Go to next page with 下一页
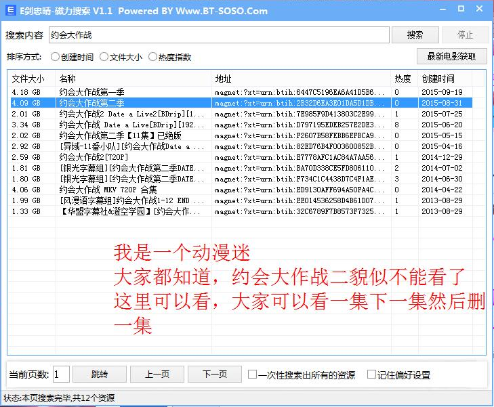This screenshot has width=494, height=407. point(215,374)
